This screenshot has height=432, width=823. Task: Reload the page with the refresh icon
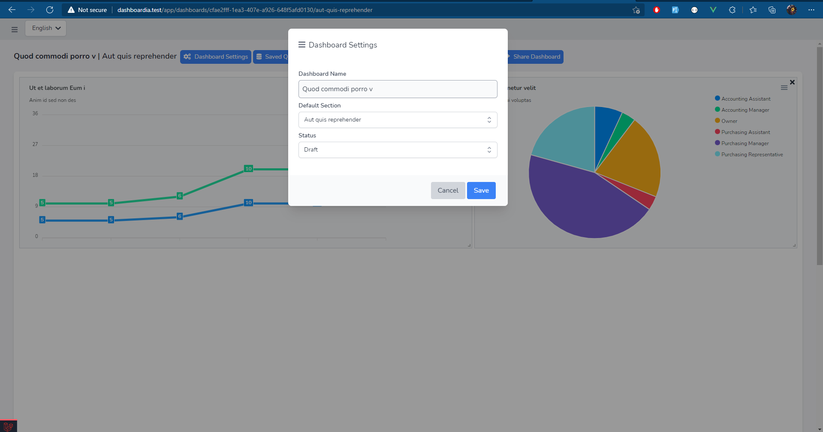(50, 10)
